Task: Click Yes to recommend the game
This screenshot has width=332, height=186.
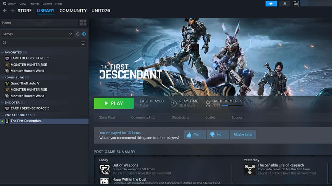Action: (x=195, y=135)
